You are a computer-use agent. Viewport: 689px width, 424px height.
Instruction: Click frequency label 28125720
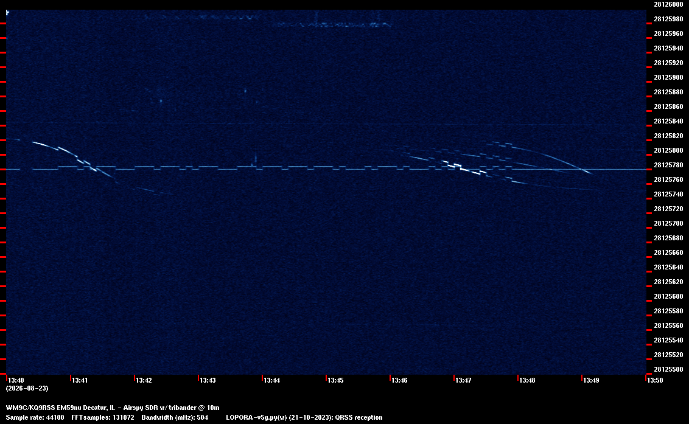(668, 209)
